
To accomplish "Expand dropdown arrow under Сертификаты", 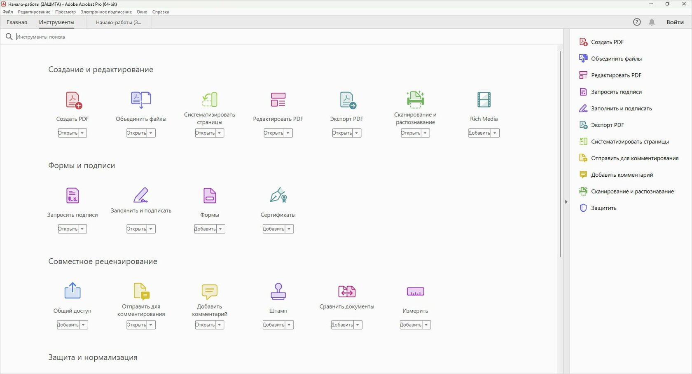I will (289, 229).
